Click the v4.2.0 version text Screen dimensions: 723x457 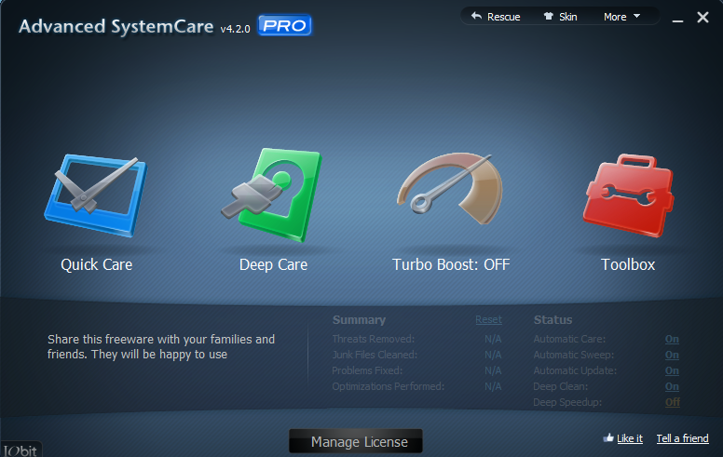pos(235,29)
